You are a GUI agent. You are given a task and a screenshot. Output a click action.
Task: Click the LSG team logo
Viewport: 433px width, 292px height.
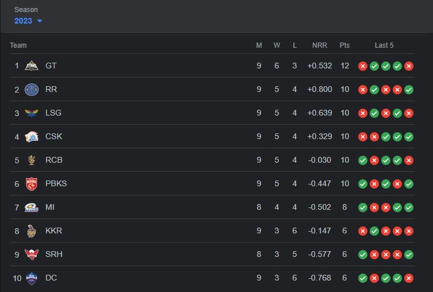coord(32,113)
